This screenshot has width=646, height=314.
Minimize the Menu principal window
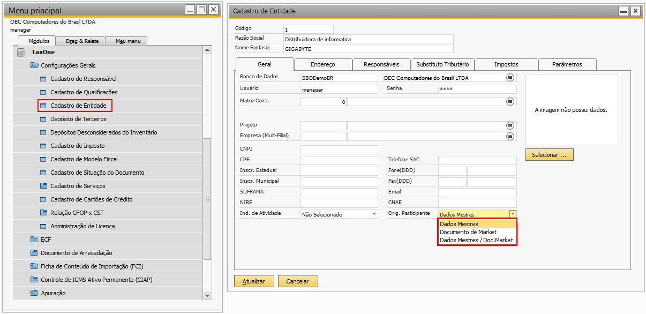click(x=190, y=10)
